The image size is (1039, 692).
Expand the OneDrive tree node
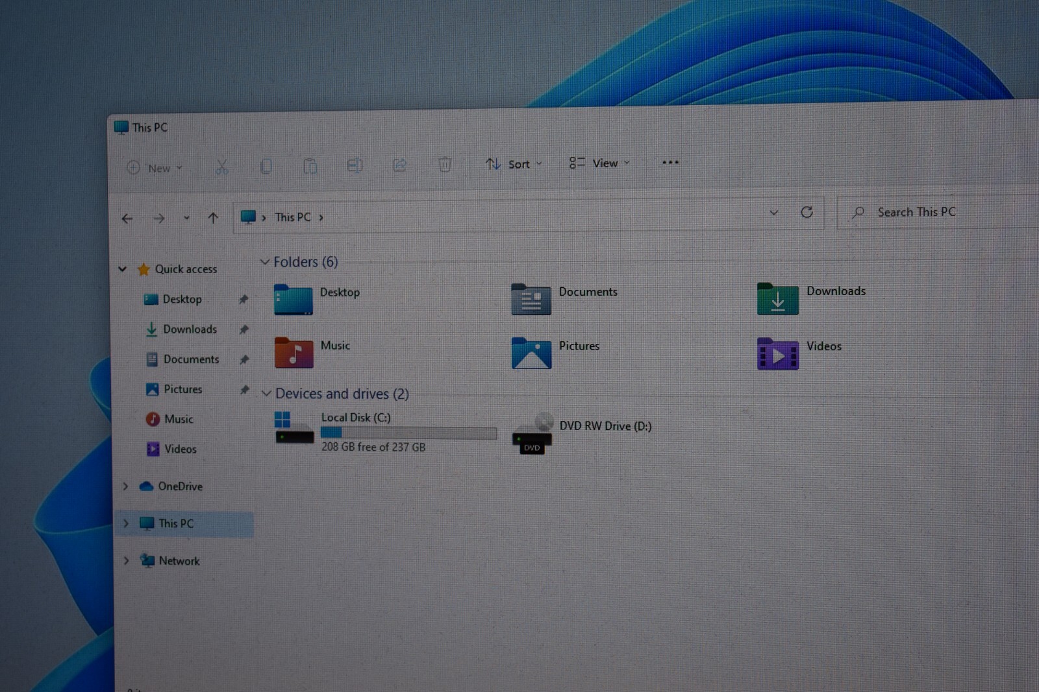coord(126,486)
